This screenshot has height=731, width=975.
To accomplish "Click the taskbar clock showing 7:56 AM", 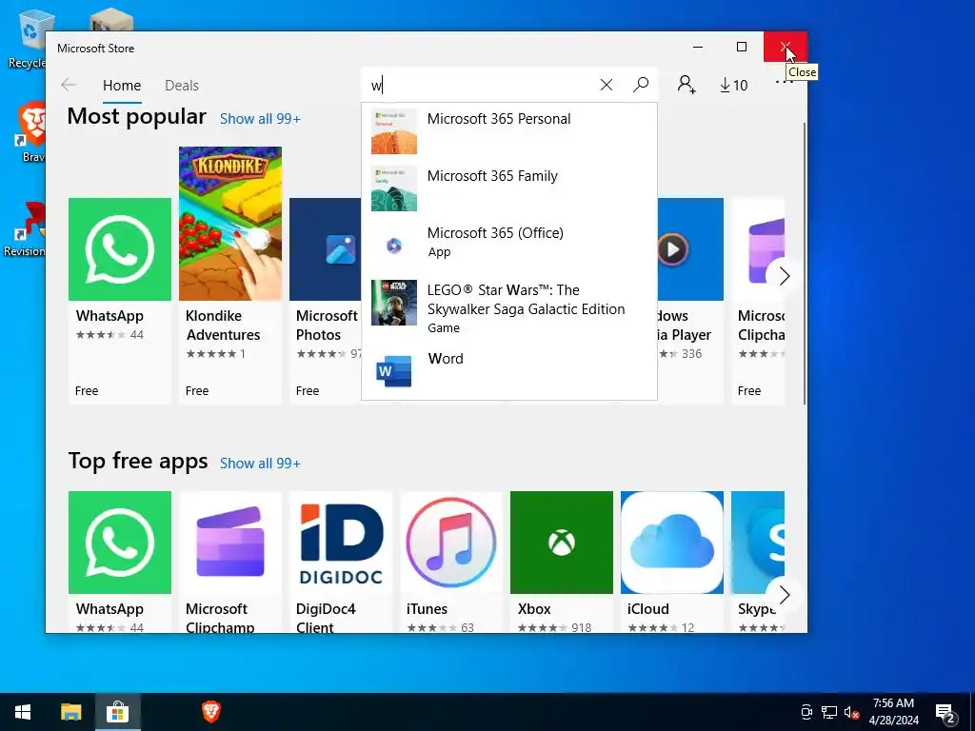I will [893, 712].
